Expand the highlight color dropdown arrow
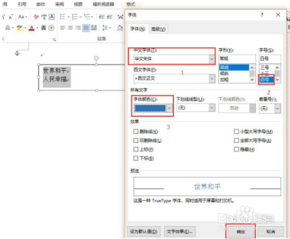 [25, 28]
